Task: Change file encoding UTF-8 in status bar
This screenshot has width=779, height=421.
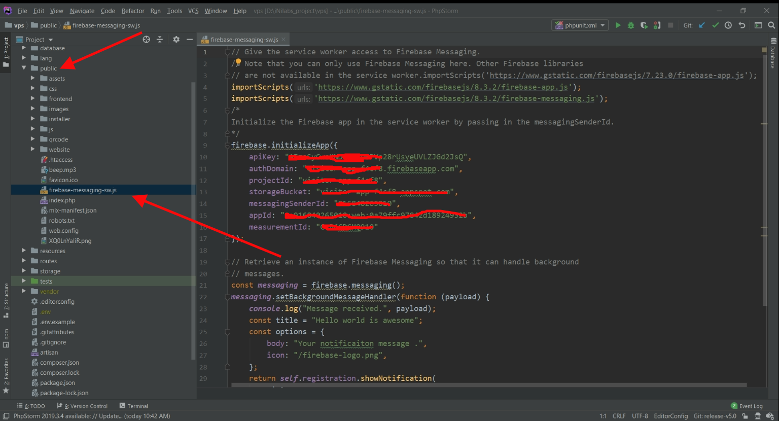Action: click(x=640, y=416)
